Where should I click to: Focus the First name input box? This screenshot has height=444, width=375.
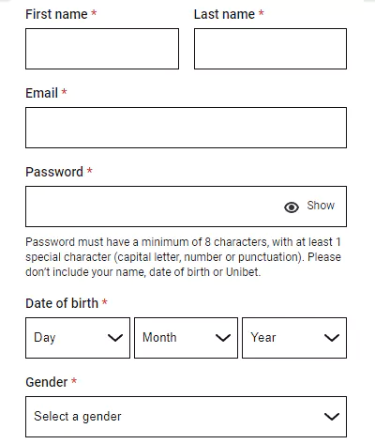[102, 49]
